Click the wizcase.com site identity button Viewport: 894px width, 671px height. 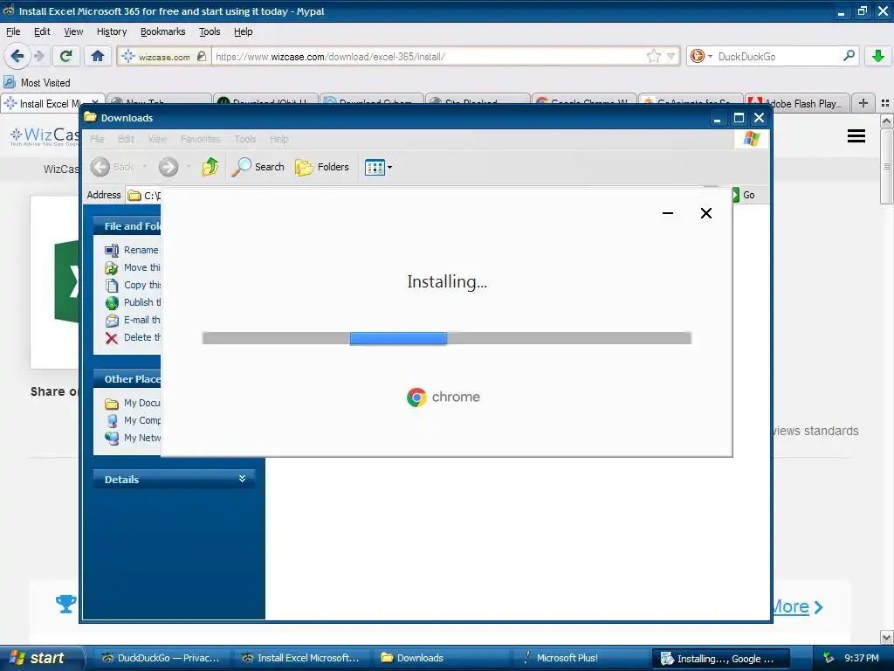164,56
